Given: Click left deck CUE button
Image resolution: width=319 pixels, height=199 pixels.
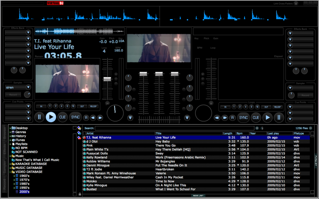Looking at the screenshot, I should 63,117.
